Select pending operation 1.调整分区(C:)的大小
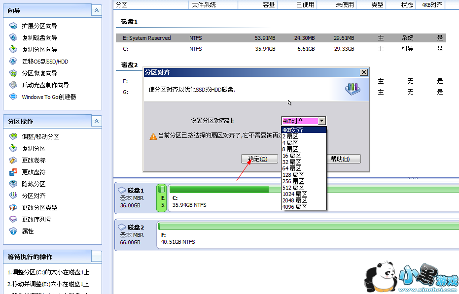Viewport: 459px width, 294px height. tap(48, 272)
